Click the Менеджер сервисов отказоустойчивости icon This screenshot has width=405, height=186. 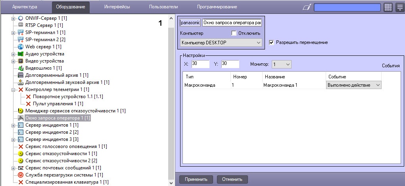pyautogui.click(x=21, y=111)
